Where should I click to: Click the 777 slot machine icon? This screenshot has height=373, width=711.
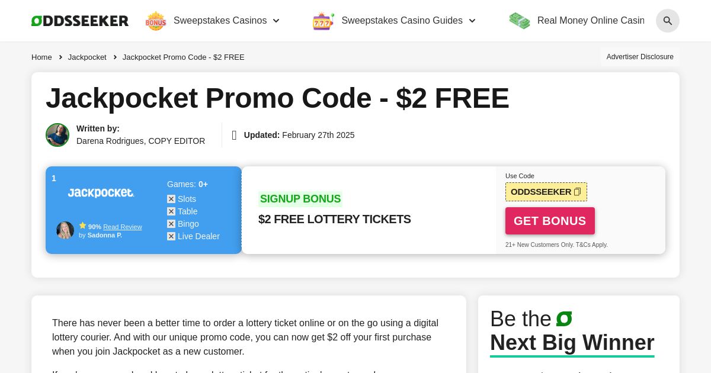[323, 21]
